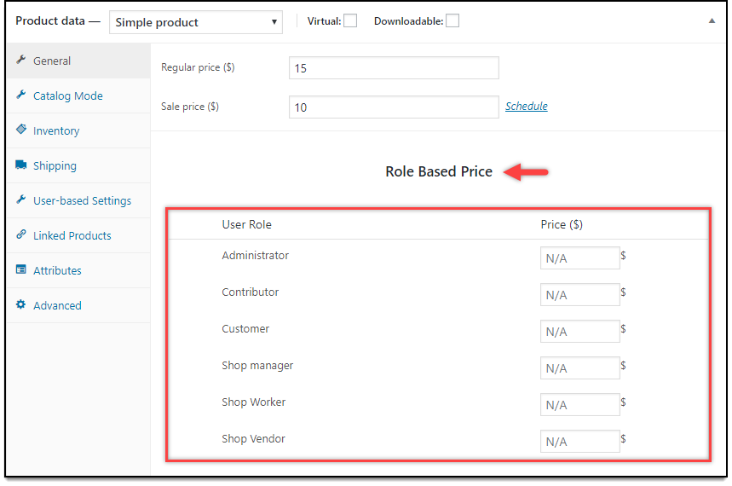Click the Shipping truck icon
The width and height of the screenshot is (732, 486).
pyautogui.click(x=21, y=165)
